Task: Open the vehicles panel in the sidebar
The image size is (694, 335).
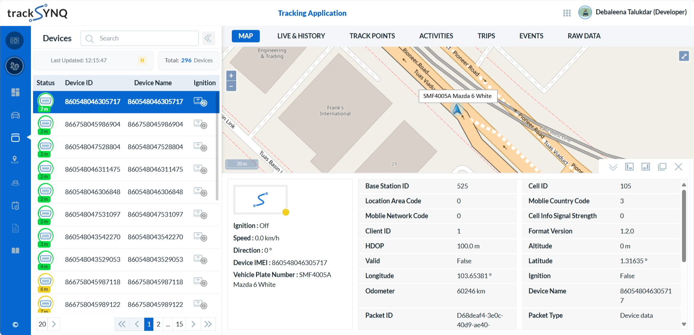Action: 15,115
